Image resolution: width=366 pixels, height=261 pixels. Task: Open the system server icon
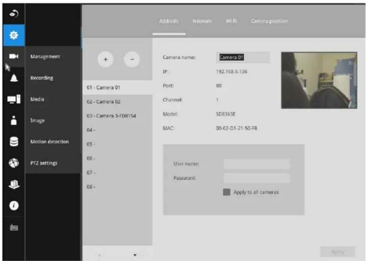14,184
